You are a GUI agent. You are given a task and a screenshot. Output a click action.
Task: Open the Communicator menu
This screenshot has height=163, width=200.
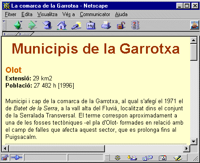[95, 14]
